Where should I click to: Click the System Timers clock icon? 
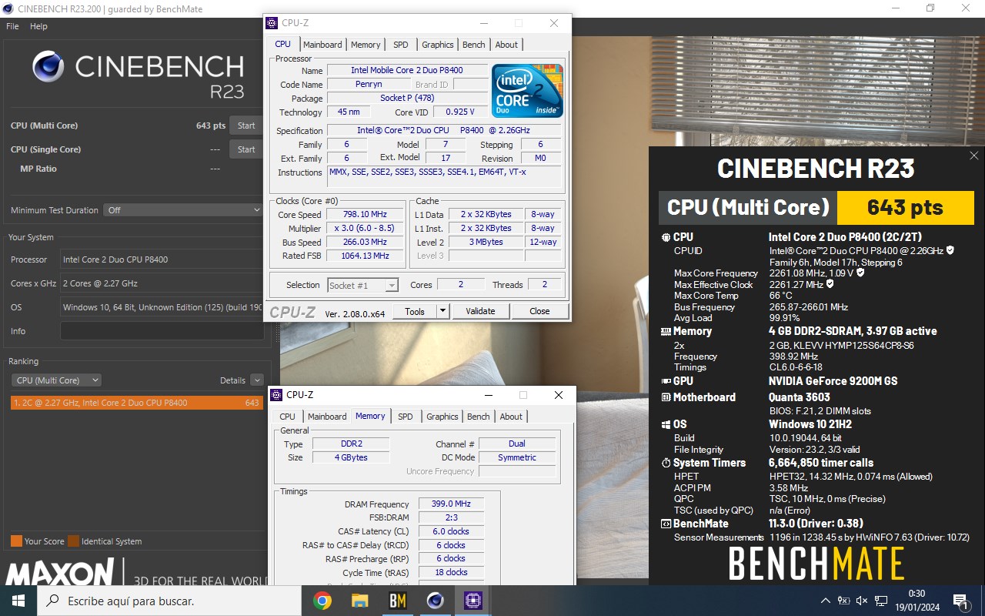(x=666, y=463)
